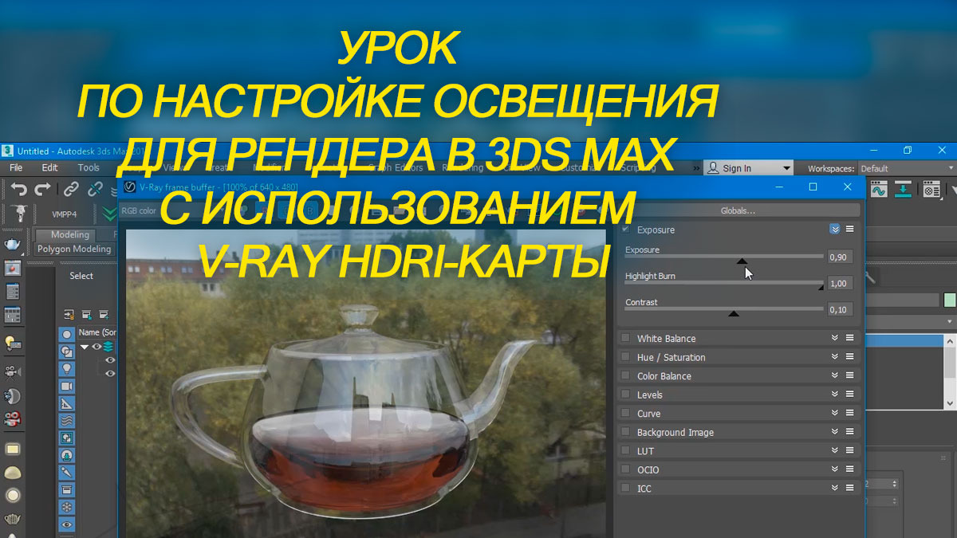Click the movie camera icon in left sidebar
This screenshot has height=538, width=957.
[13, 371]
